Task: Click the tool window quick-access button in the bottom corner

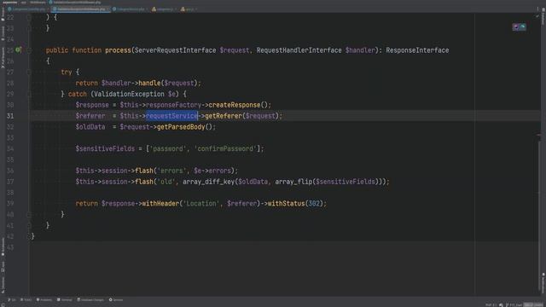Action: point(3,304)
